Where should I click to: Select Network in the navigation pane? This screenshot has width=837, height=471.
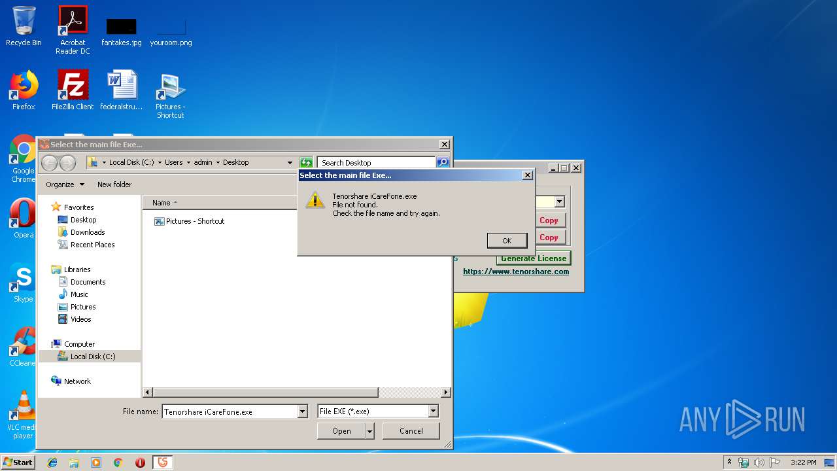click(x=77, y=381)
